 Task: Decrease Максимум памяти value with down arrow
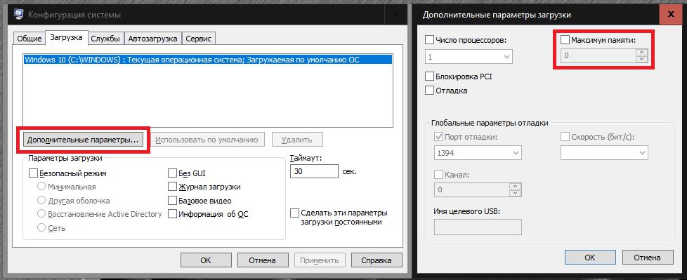pos(642,60)
